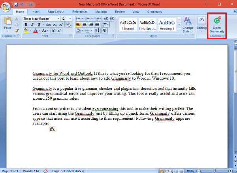Undo the last action
This screenshot has height=173, width=237.
(22, 4)
